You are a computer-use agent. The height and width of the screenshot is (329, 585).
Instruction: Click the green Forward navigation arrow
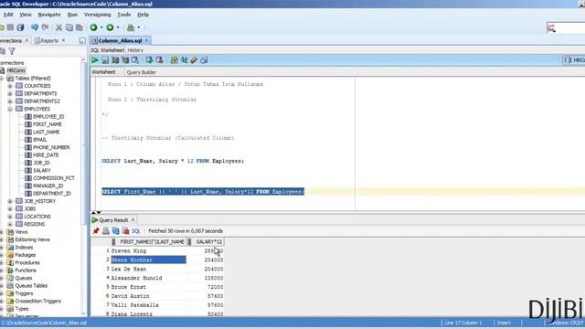(110, 27)
